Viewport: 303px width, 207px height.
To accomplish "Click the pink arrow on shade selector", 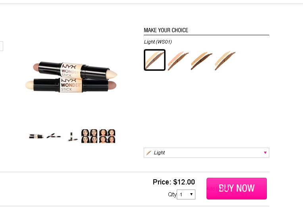I will [x=265, y=153].
